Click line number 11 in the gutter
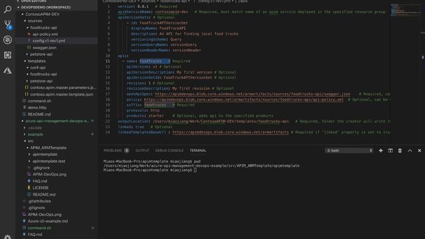This screenshot has height=239, width=425. point(108,61)
